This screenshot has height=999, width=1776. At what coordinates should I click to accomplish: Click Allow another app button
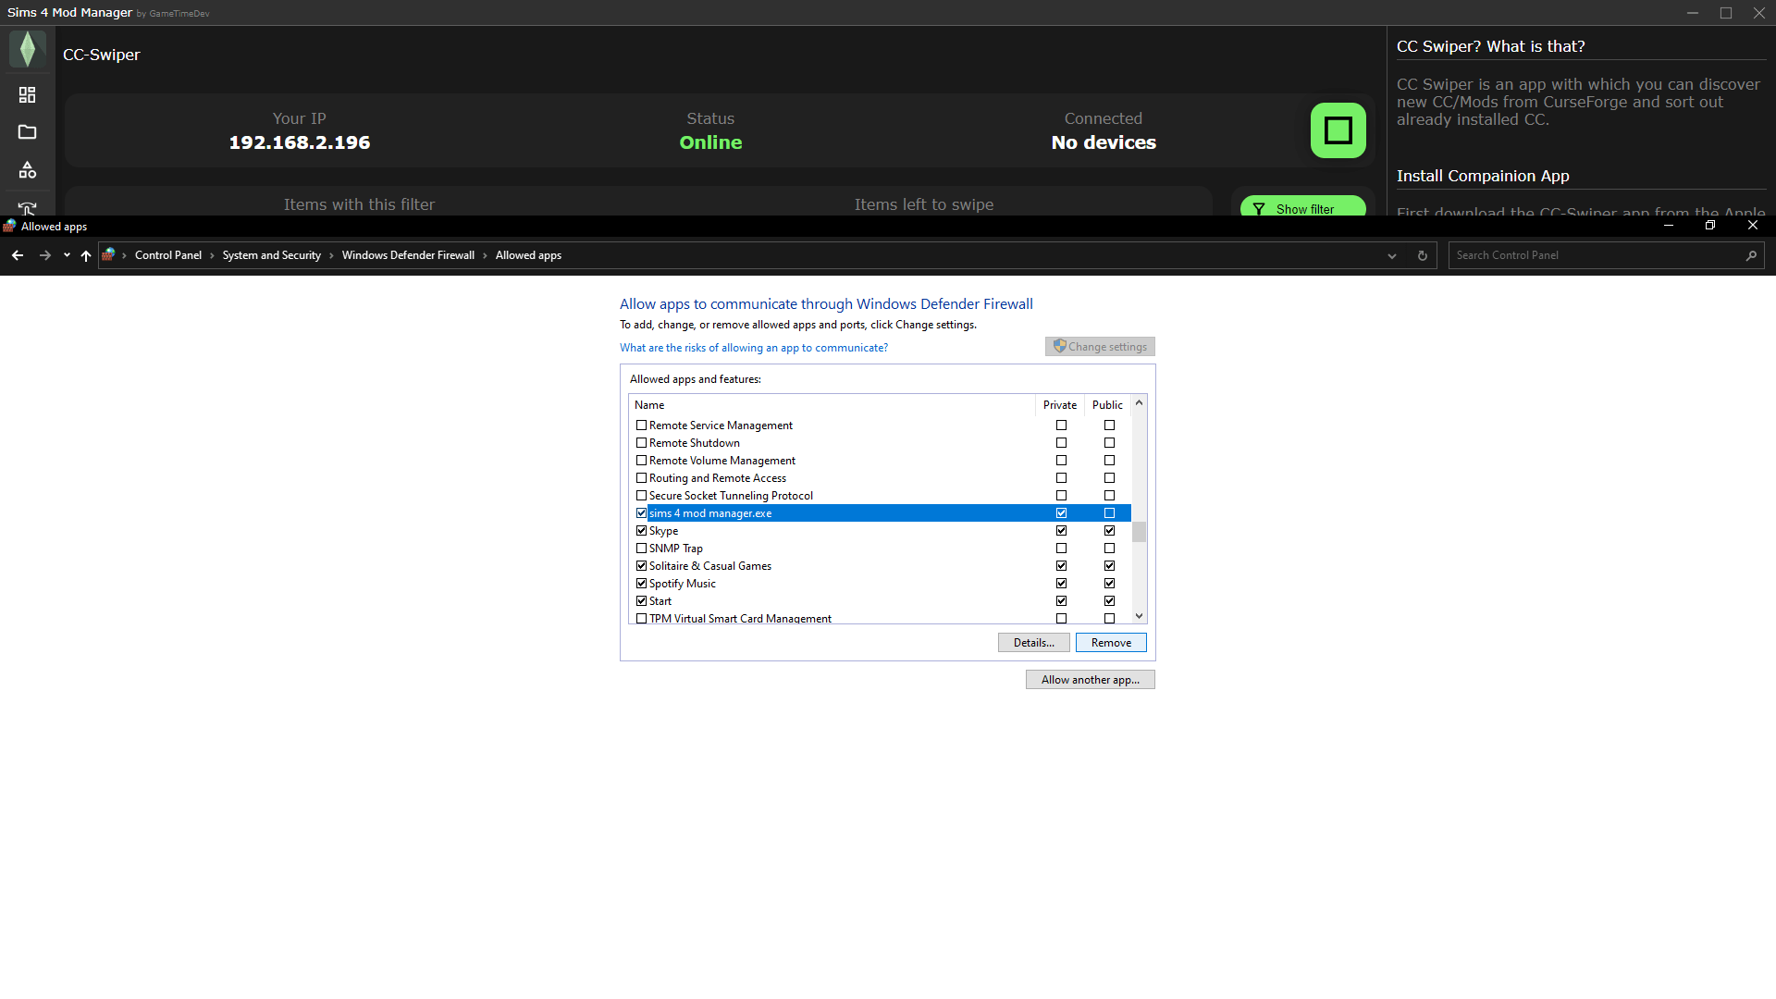pos(1090,680)
